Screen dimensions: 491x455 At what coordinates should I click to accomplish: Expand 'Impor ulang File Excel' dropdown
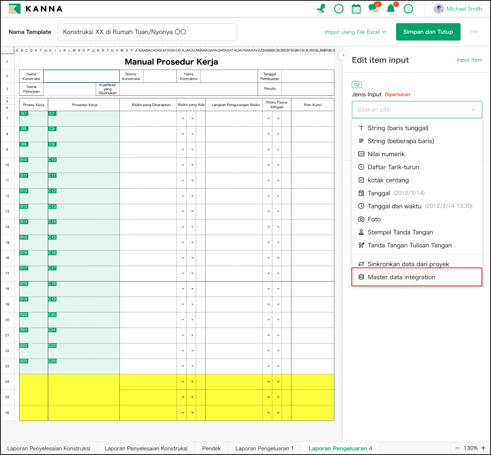pyautogui.click(x=355, y=32)
